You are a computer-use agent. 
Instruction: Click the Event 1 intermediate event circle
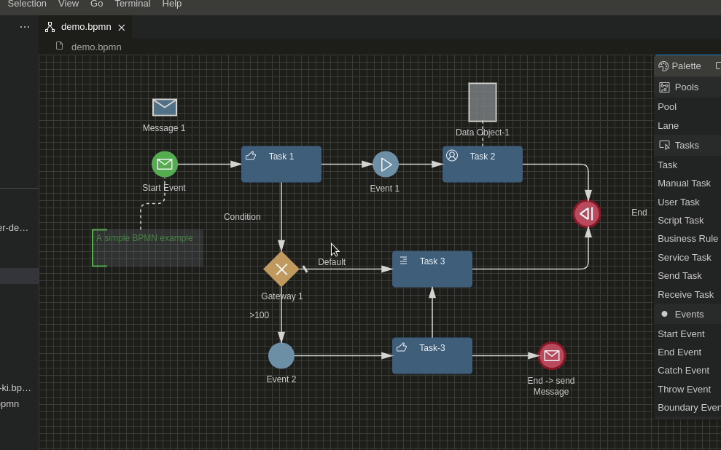(385, 164)
